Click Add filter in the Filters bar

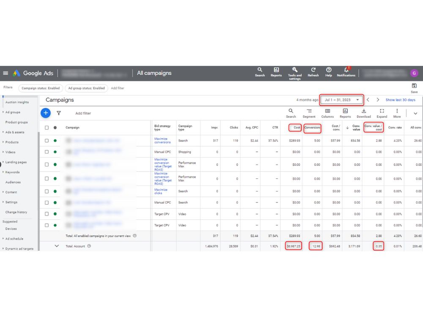(118, 88)
